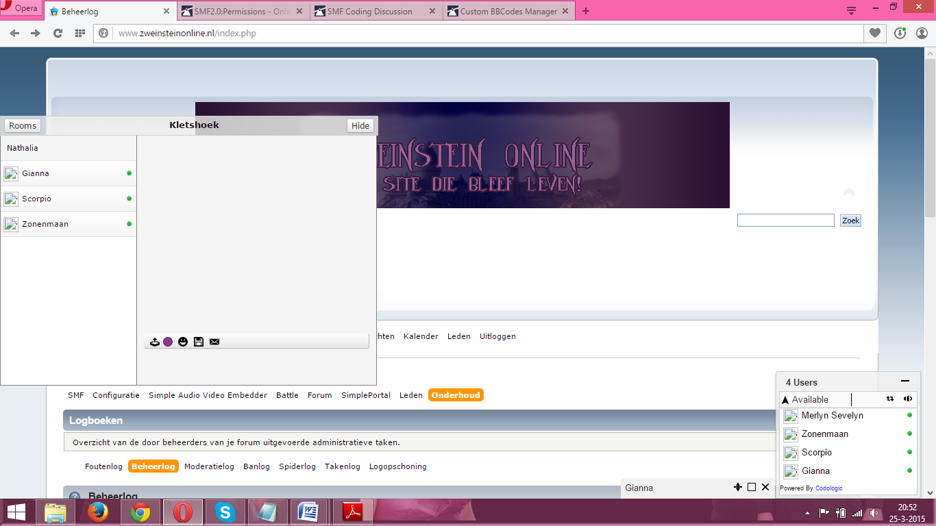Click the browser reload page icon
This screenshot has height=526, width=936.
pyautogui.click(x=58, y=33)
